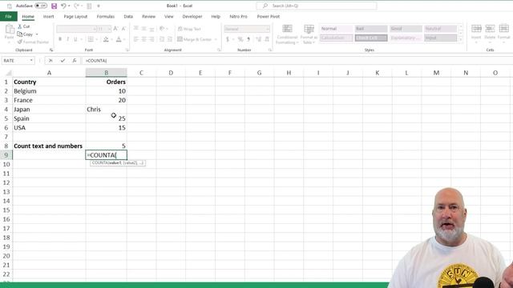This screenshot has width=513, height=288.
Task: Open the Power Pivot tab
Action: 269,16
